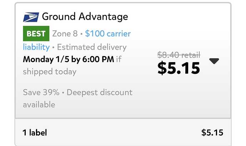Click the "Estimated delivery" text
Image resolution: width=246 pixels, height=146 pixels.
[x=91, y=47]
